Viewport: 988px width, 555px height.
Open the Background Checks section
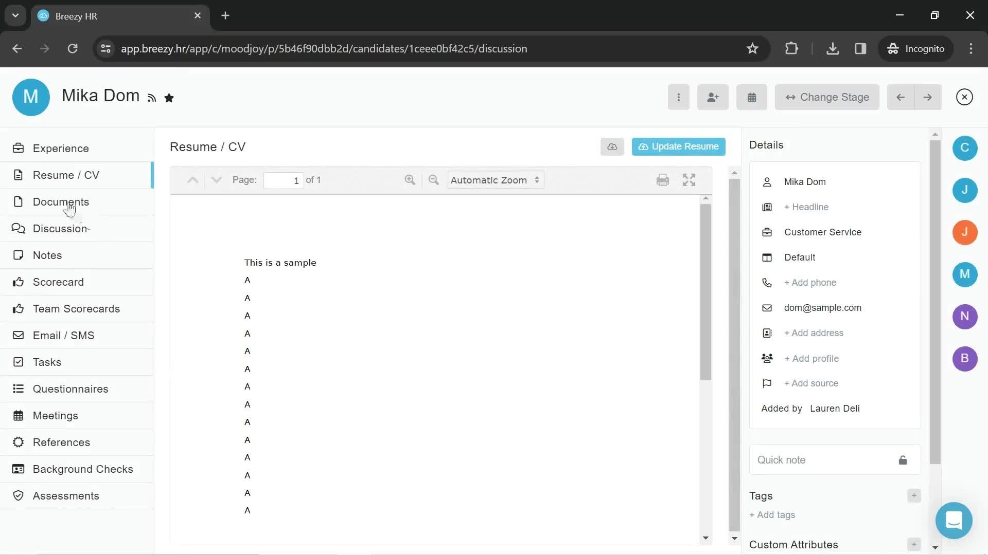point(77,469)
